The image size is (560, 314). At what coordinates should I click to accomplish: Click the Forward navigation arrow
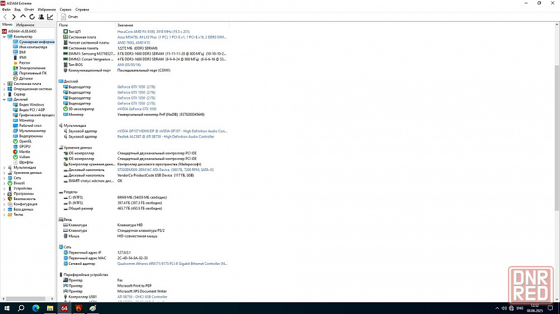point(14,17)
